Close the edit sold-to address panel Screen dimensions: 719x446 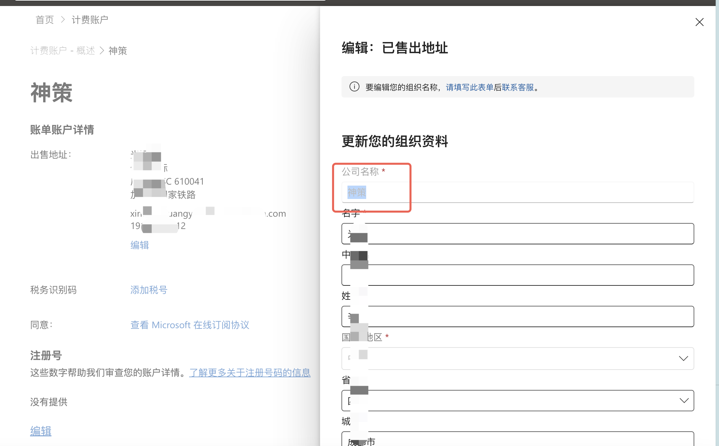699,22
